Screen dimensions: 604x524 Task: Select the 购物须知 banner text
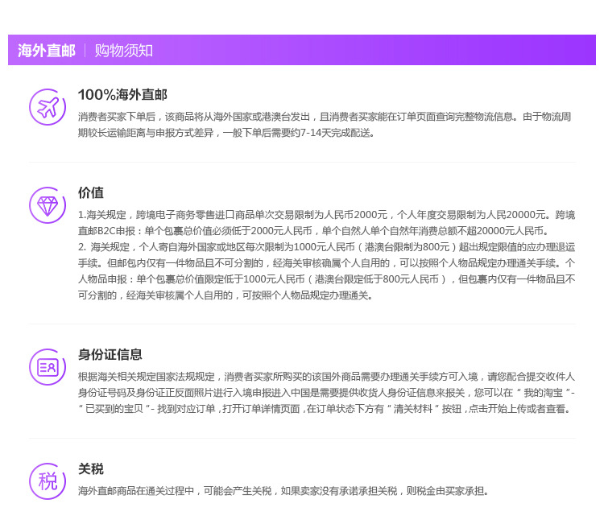124,51
